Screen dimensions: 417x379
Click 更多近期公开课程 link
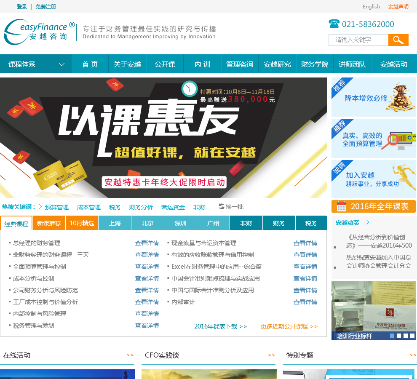click(289, 326)
